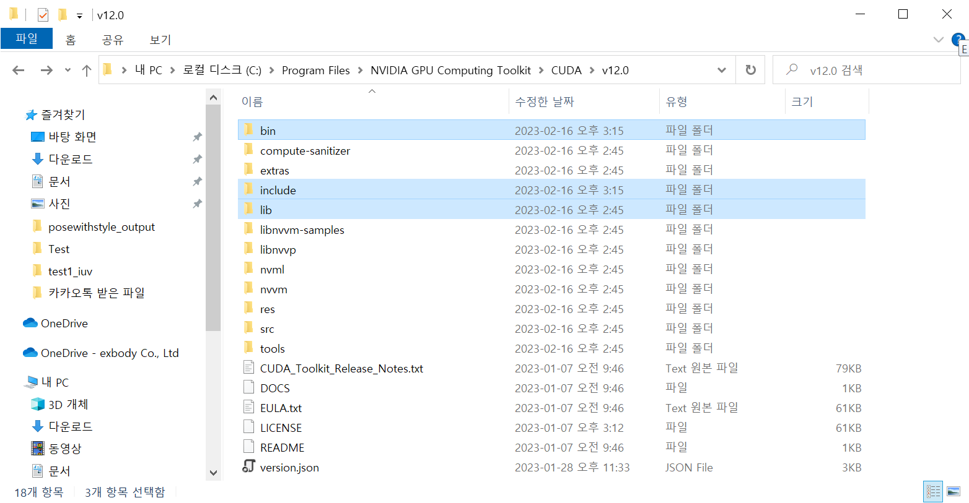Open the address bar history dropdown

click(722, 70)
